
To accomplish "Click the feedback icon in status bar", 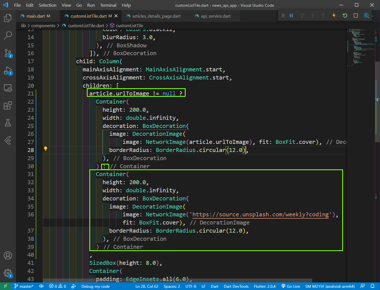I will [x=362, y=286].
